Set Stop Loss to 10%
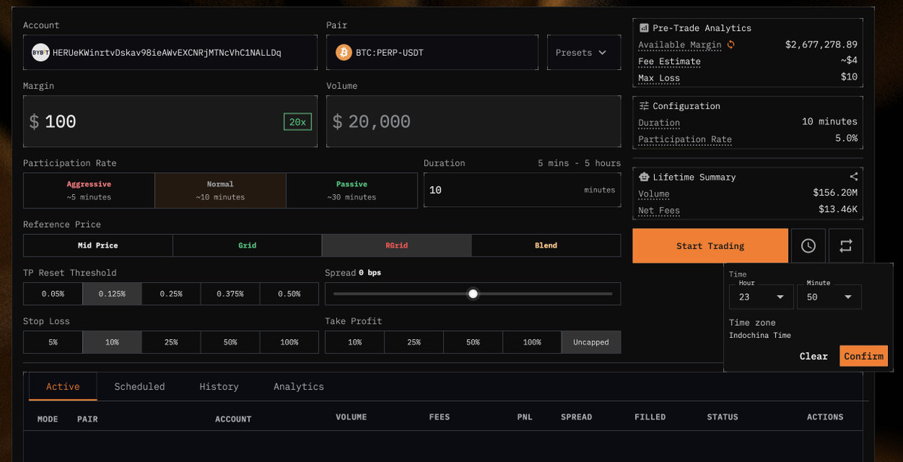The image size is (903, 462). pos(112,342)
